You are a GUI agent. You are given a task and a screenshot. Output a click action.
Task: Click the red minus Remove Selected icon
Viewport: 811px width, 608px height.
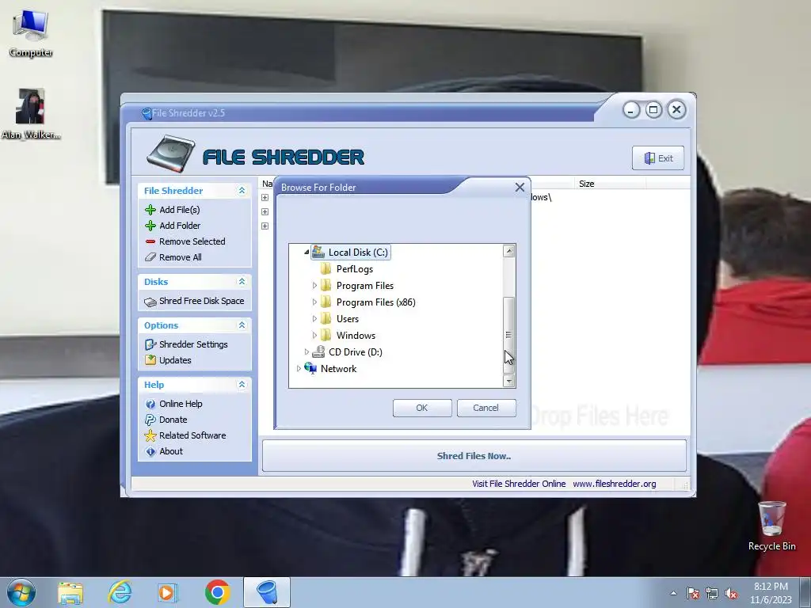tap(150, 241)
